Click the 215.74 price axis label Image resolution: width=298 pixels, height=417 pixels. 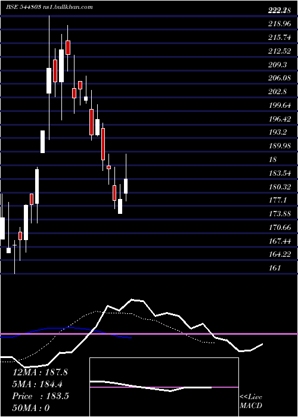[280, 38]
